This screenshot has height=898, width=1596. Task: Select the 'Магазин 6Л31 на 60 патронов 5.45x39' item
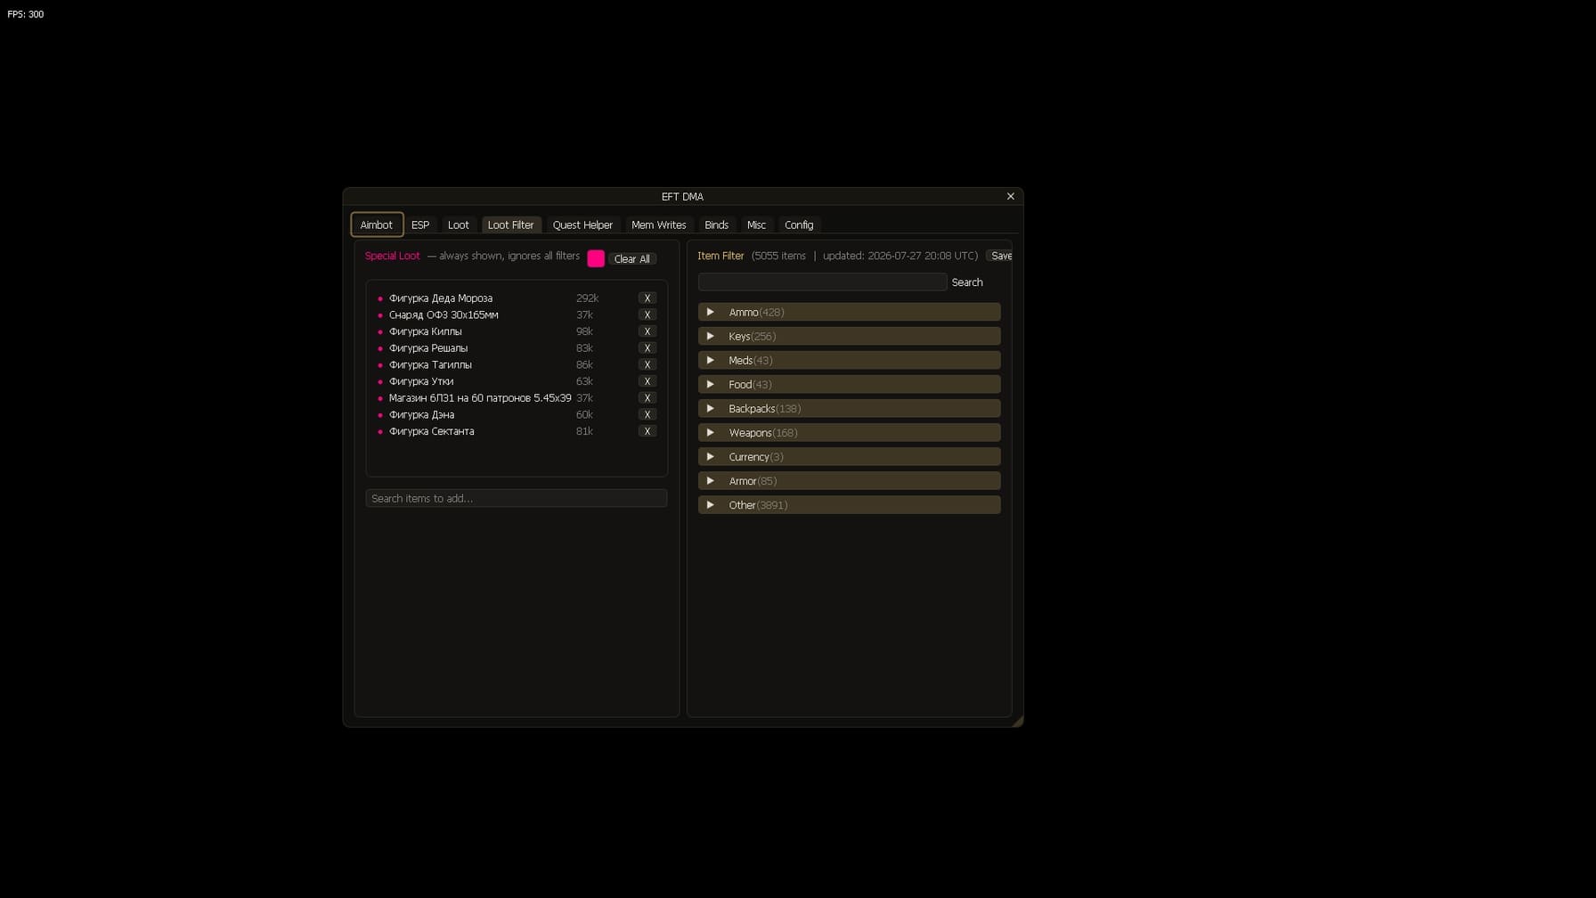coord(480,398)
